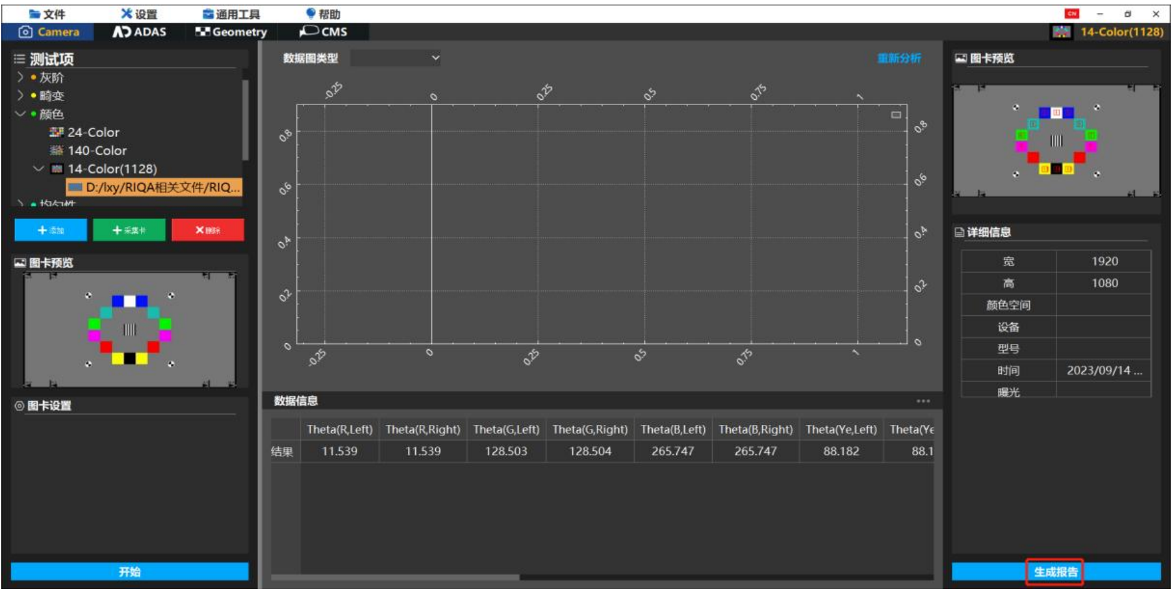
Task: Open the 设置 menu
Action: 139,14
